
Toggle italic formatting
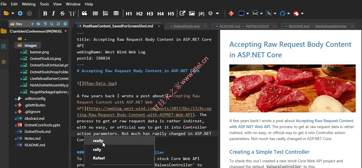[x=53, y=13]
